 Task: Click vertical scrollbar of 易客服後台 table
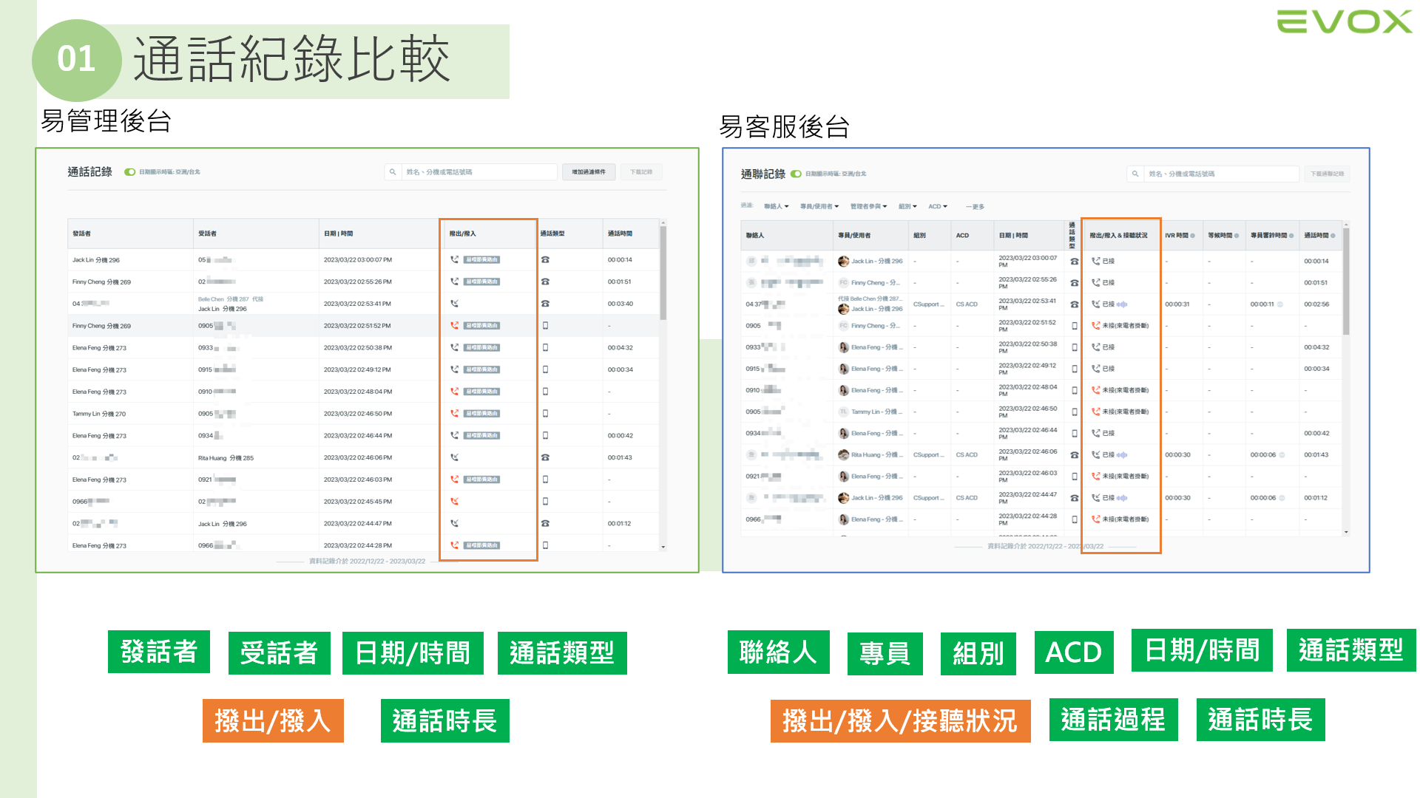1346,281
